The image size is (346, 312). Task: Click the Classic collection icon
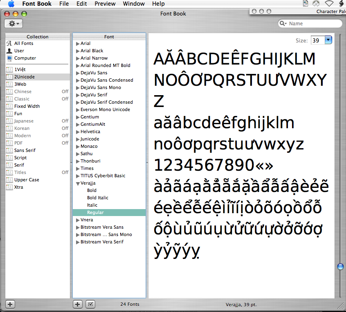(9, 99)
